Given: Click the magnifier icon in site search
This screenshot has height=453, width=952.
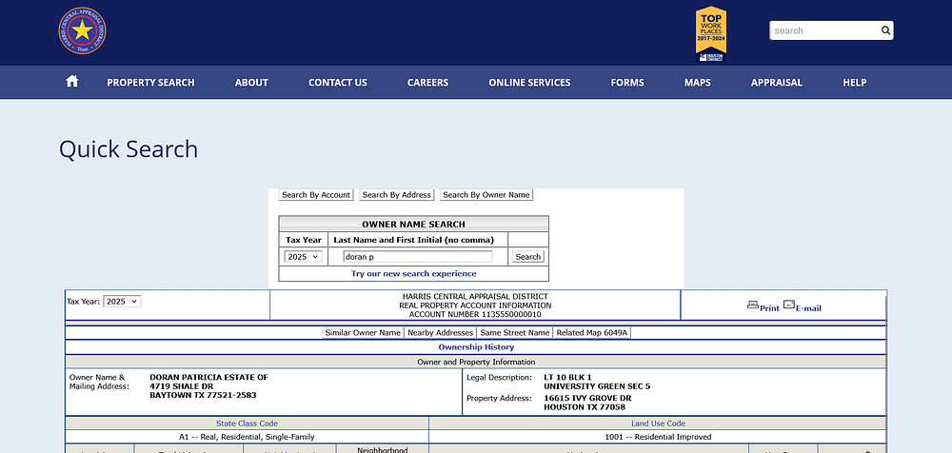Looking at the screenshot, I should click(885, 30).
